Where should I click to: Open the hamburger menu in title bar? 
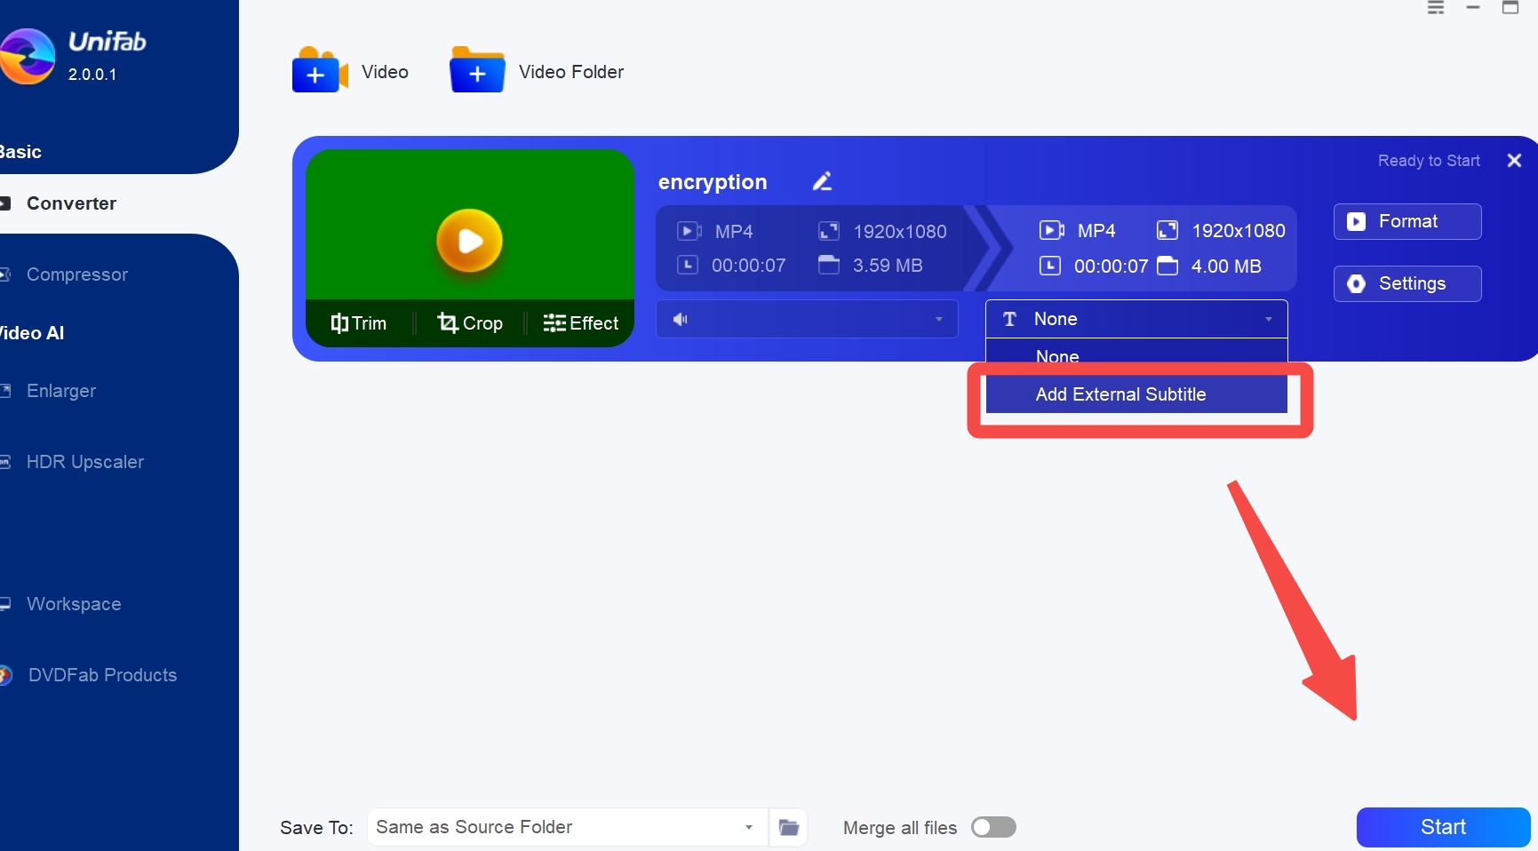click(1436, 8)
